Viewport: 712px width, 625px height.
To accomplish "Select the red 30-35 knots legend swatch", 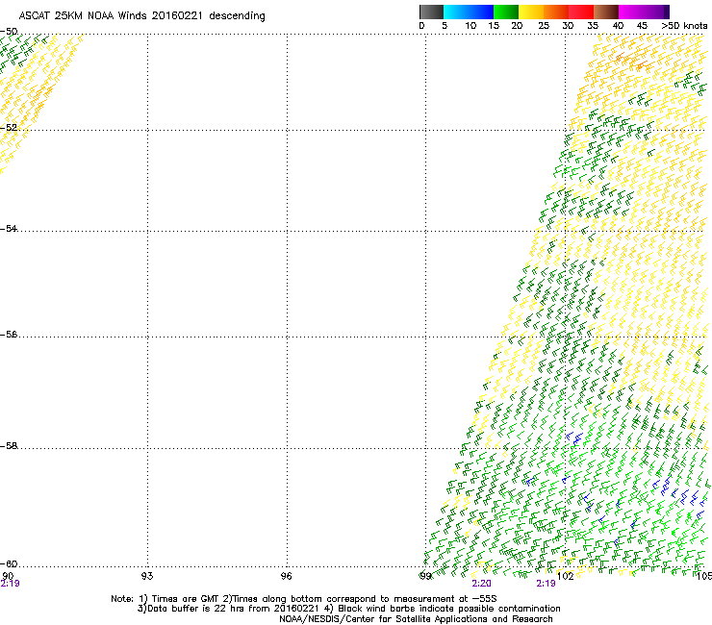I will click(x=581, y=12).
